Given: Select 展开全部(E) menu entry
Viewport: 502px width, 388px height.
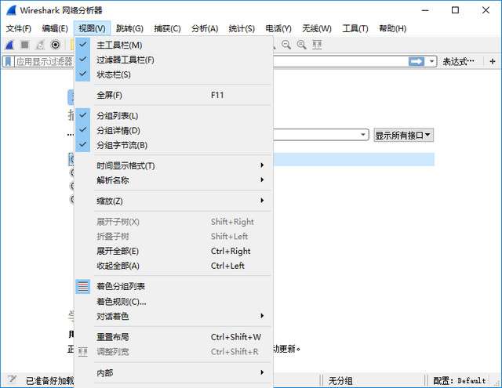Looking at the screenshot, I should pyautogui.click(x=173, y=251).
